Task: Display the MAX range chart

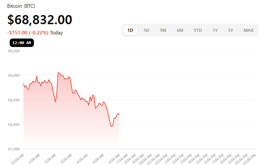Action: 248,30
